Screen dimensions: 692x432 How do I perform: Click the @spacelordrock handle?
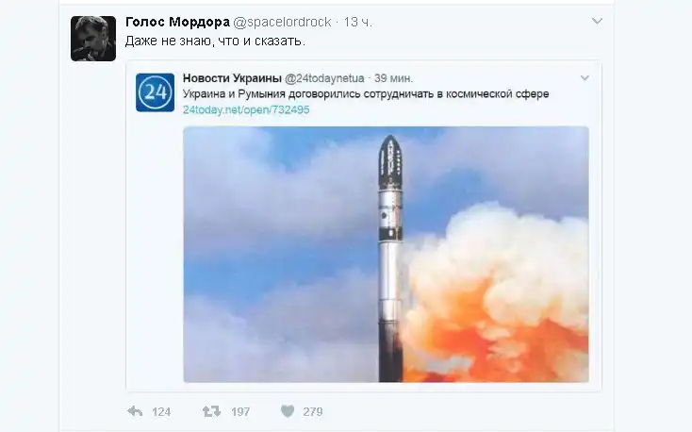pyautogui.click(x=282, y=22)
